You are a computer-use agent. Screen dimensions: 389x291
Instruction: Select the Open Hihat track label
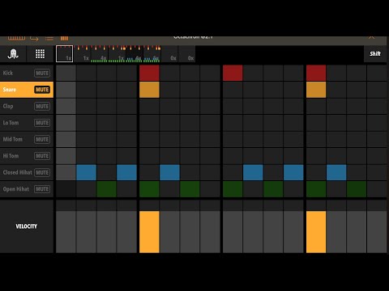point(15,189)
